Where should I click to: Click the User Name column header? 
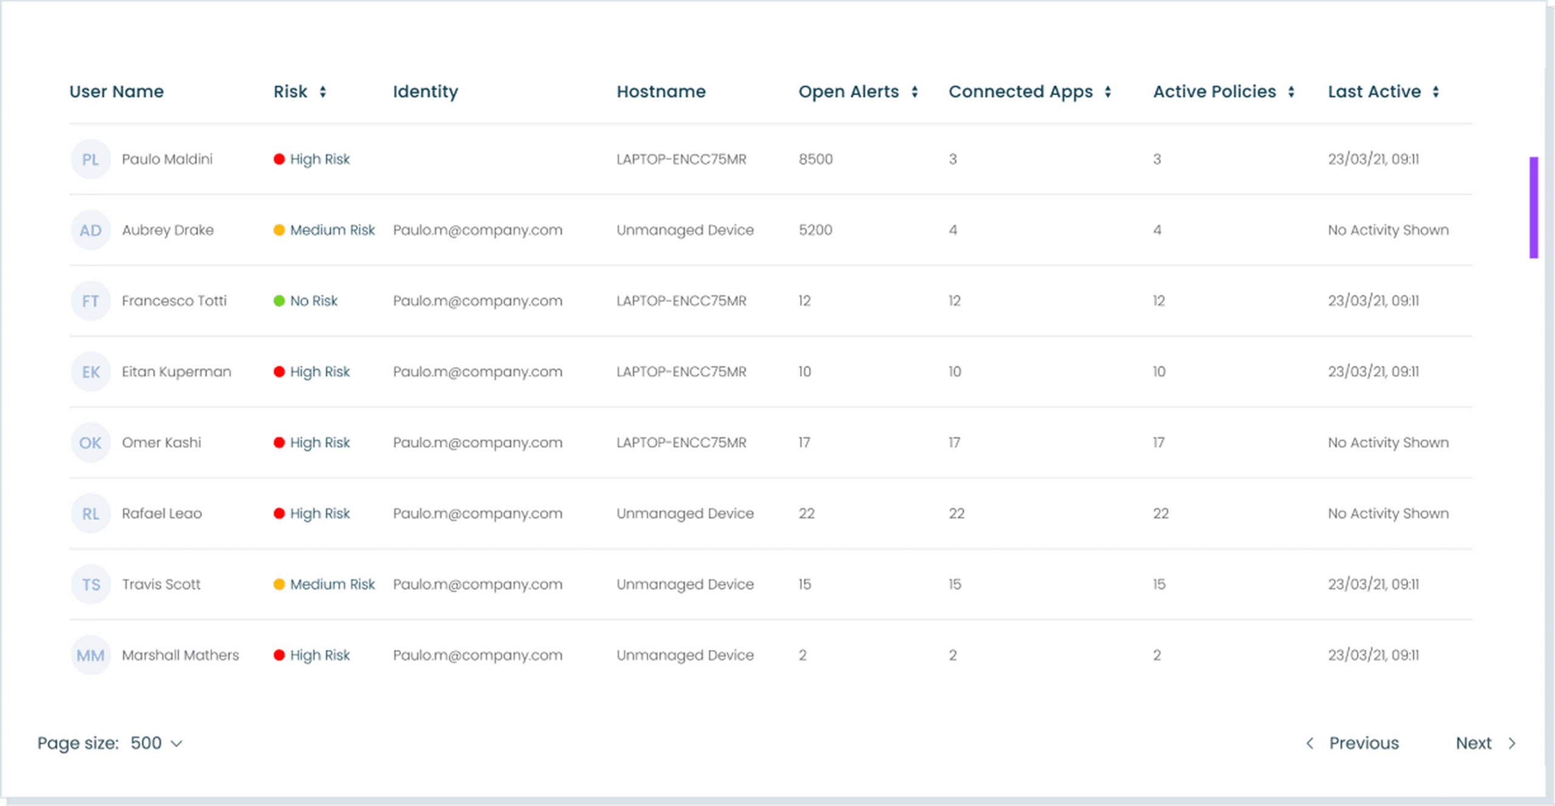(x=117, y=92)
